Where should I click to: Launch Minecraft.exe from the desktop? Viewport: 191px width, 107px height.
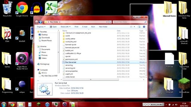pos(184,85)
